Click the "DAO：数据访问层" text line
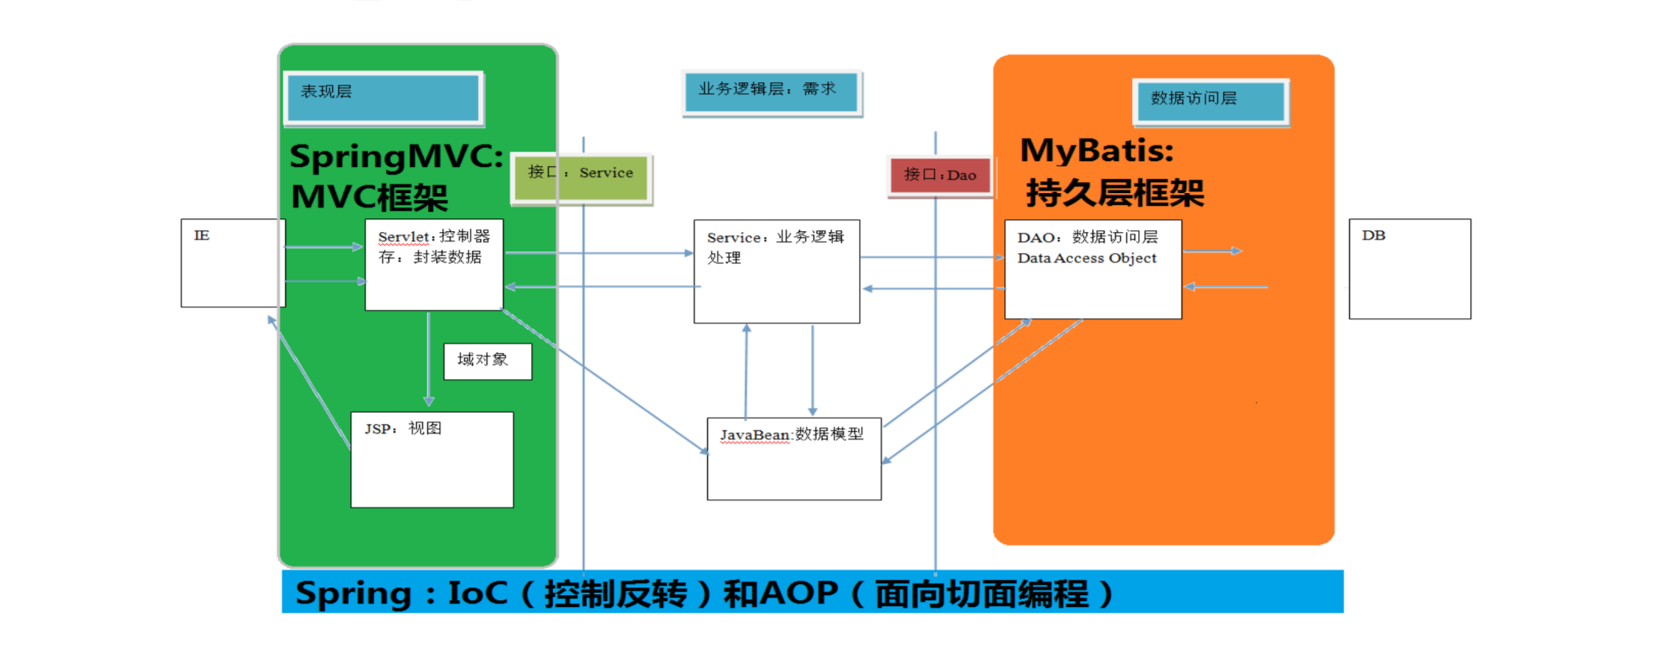The image size is (1676, 666). [1088, 237]
